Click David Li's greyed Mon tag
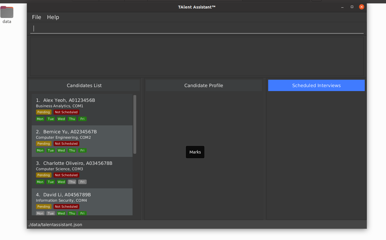The width and height of the screenshot is (386, 240). 40,213
